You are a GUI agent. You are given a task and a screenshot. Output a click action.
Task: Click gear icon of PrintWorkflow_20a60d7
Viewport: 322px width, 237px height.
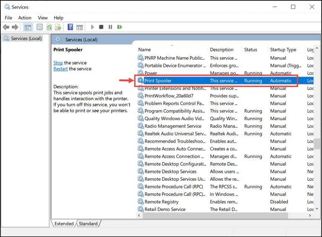click(140, 95)
